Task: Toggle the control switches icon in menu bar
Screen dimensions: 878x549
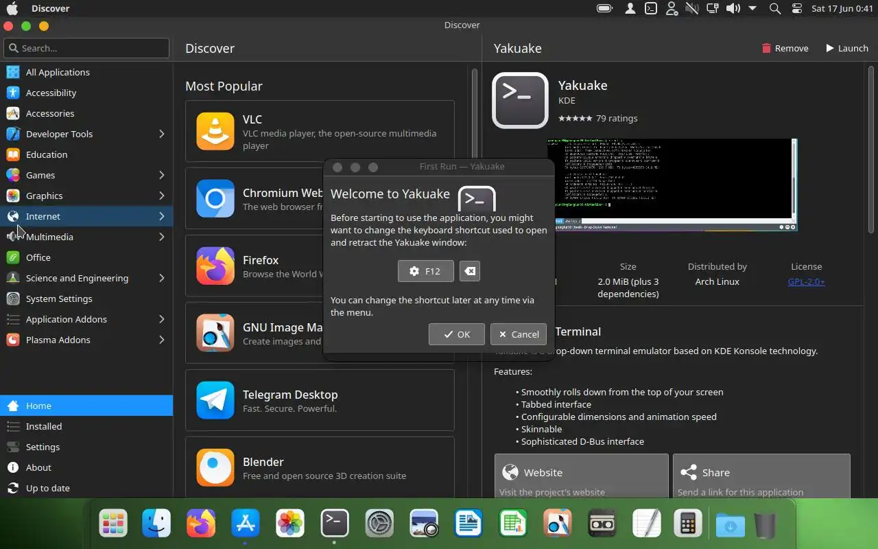Action: [x=796, y=8]
